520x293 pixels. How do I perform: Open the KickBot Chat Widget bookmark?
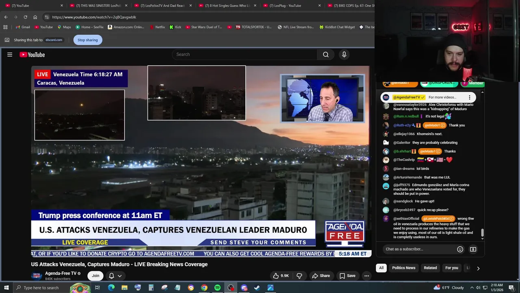point(337,27)
